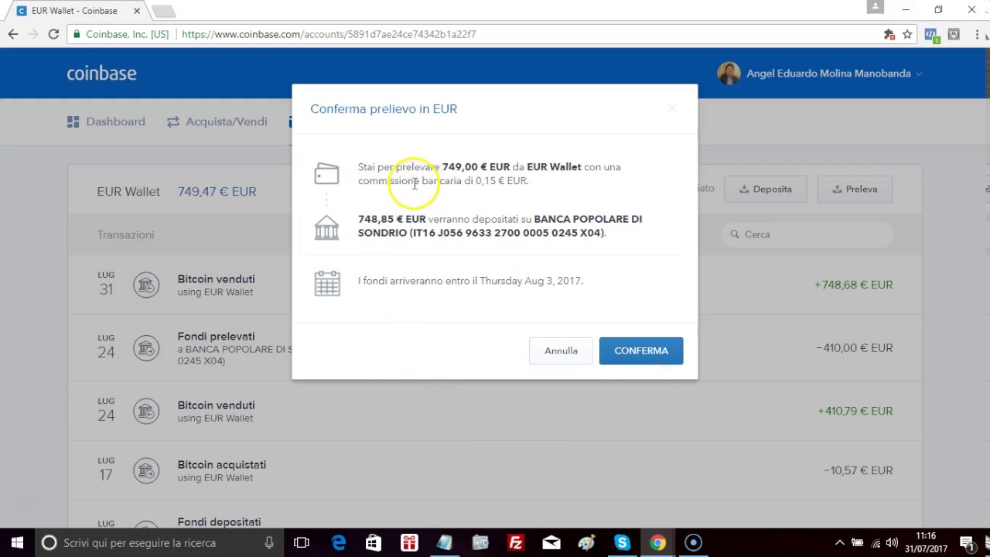Viewport: 990px width, 557px height.
Task: Click the Cortana search box on the taskbar
Action: (x=160, y=543)
